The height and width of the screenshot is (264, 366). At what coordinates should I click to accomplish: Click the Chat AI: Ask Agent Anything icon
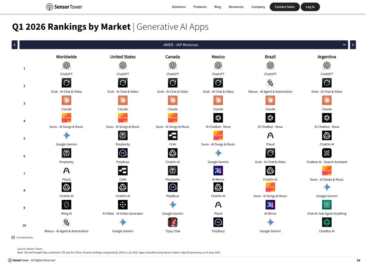pyautogui.click(x=327, y=205)
